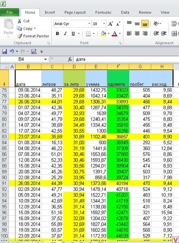This screenshot has height=243, width=179.
Task: Select column D header
Action: (74, 67)
